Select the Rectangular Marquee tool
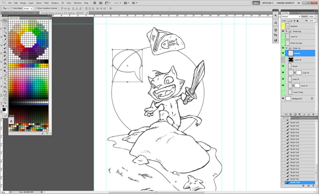The height and width of the screenshot is (194, 319). point(5,25)
